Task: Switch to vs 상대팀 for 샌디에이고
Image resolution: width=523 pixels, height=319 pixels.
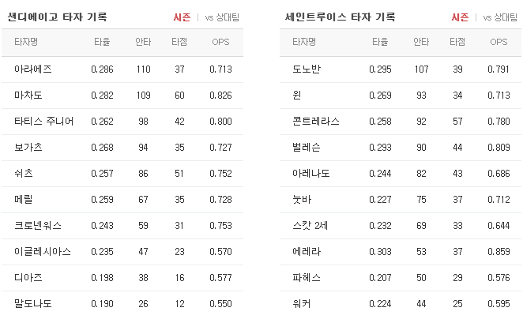Action: [222, 17]
